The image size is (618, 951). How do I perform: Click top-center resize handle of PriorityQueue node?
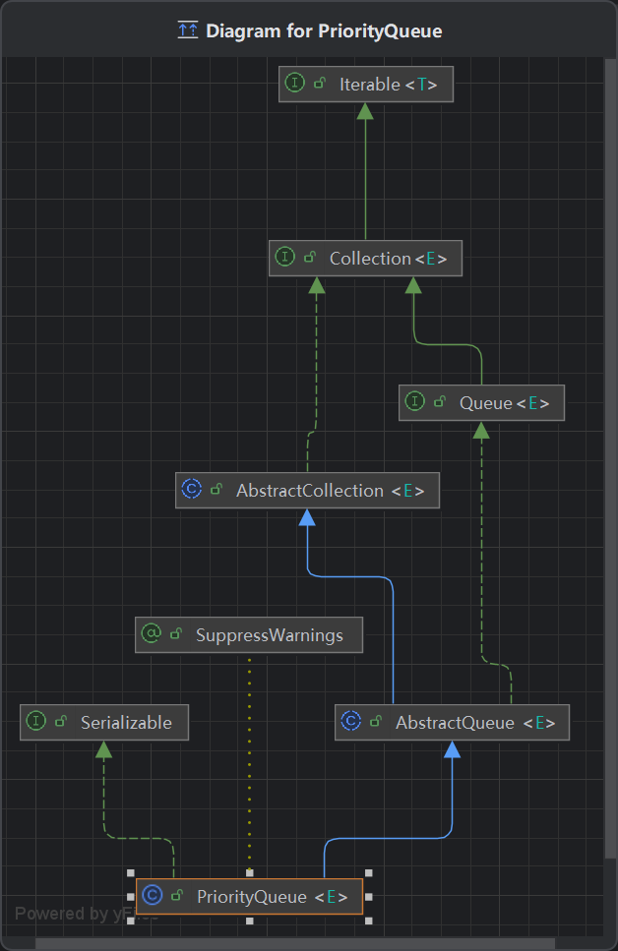tap(250, 872)
